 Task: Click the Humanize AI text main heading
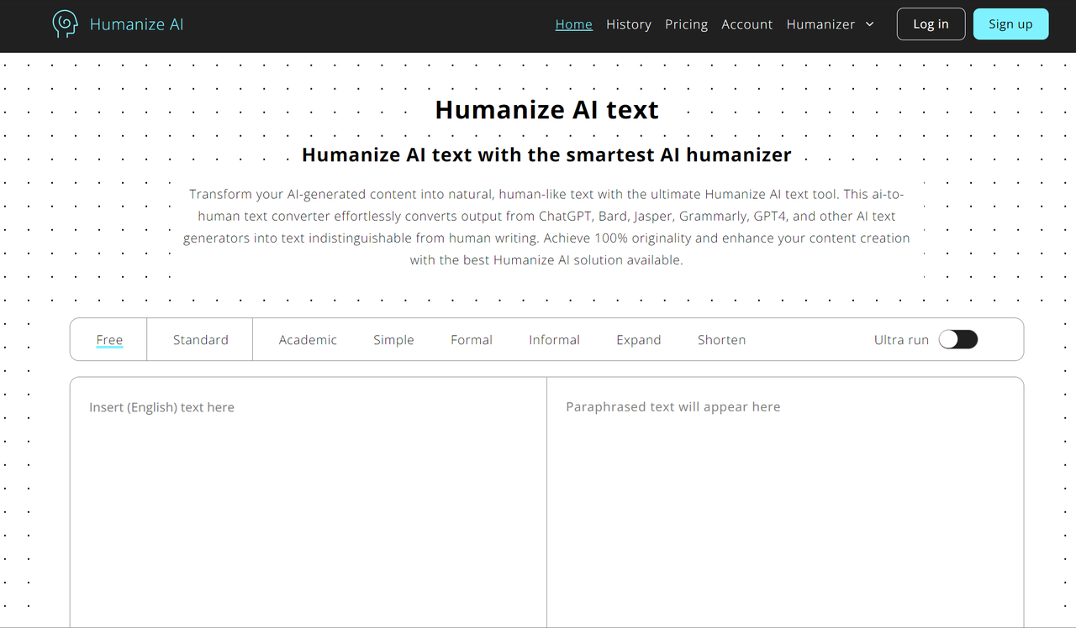546,110
